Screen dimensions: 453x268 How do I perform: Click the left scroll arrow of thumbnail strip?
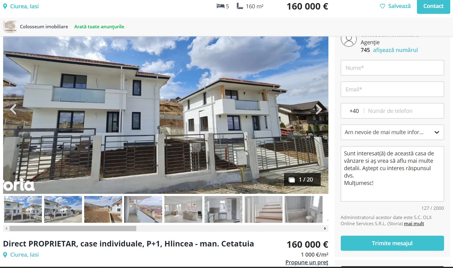point(6,229)
